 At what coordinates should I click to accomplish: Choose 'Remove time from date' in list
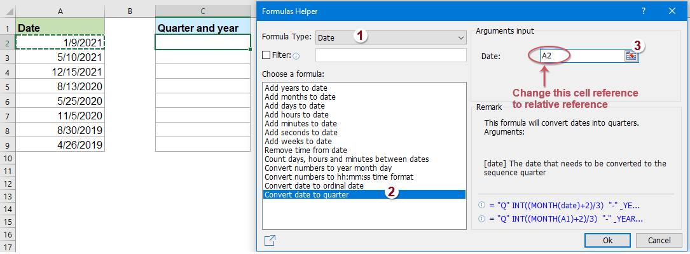click(x=304, y=150)
